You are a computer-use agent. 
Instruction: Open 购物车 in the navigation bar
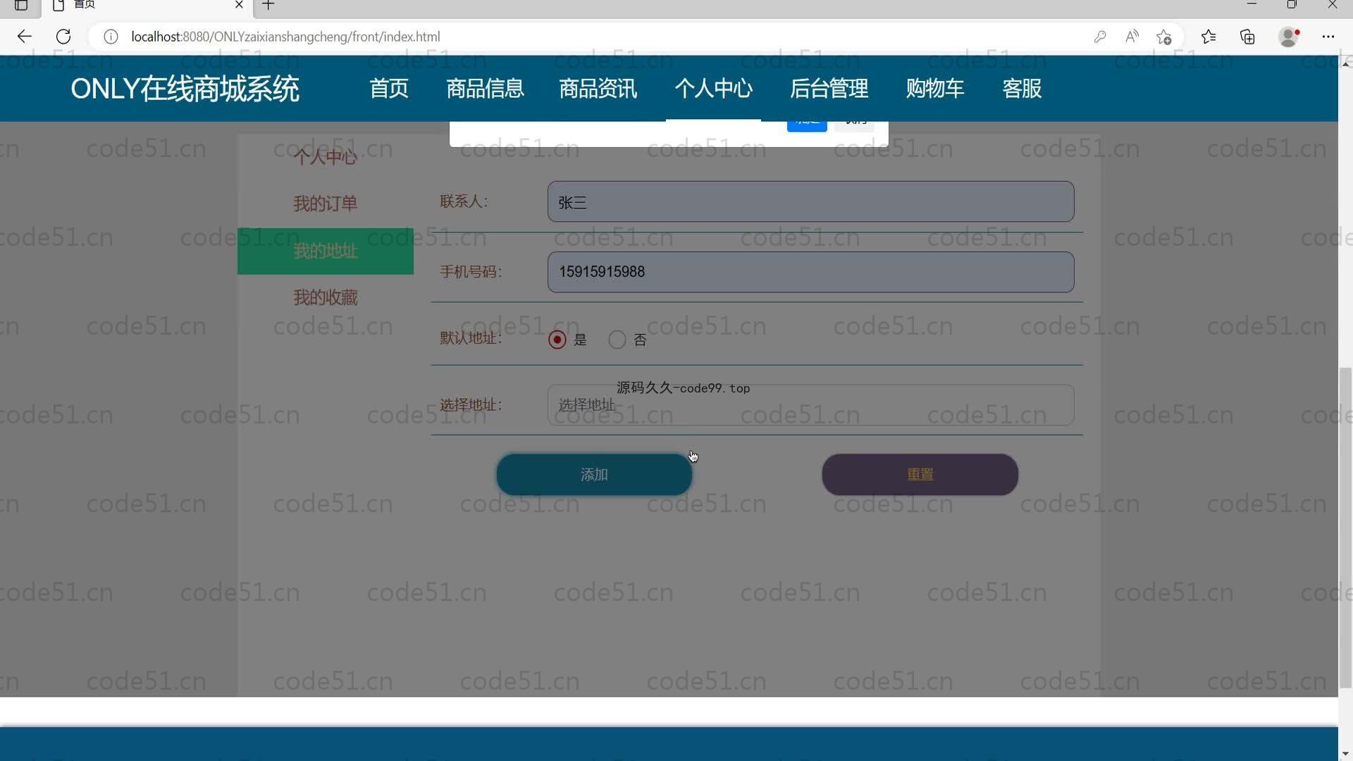(x=935, y=89)
